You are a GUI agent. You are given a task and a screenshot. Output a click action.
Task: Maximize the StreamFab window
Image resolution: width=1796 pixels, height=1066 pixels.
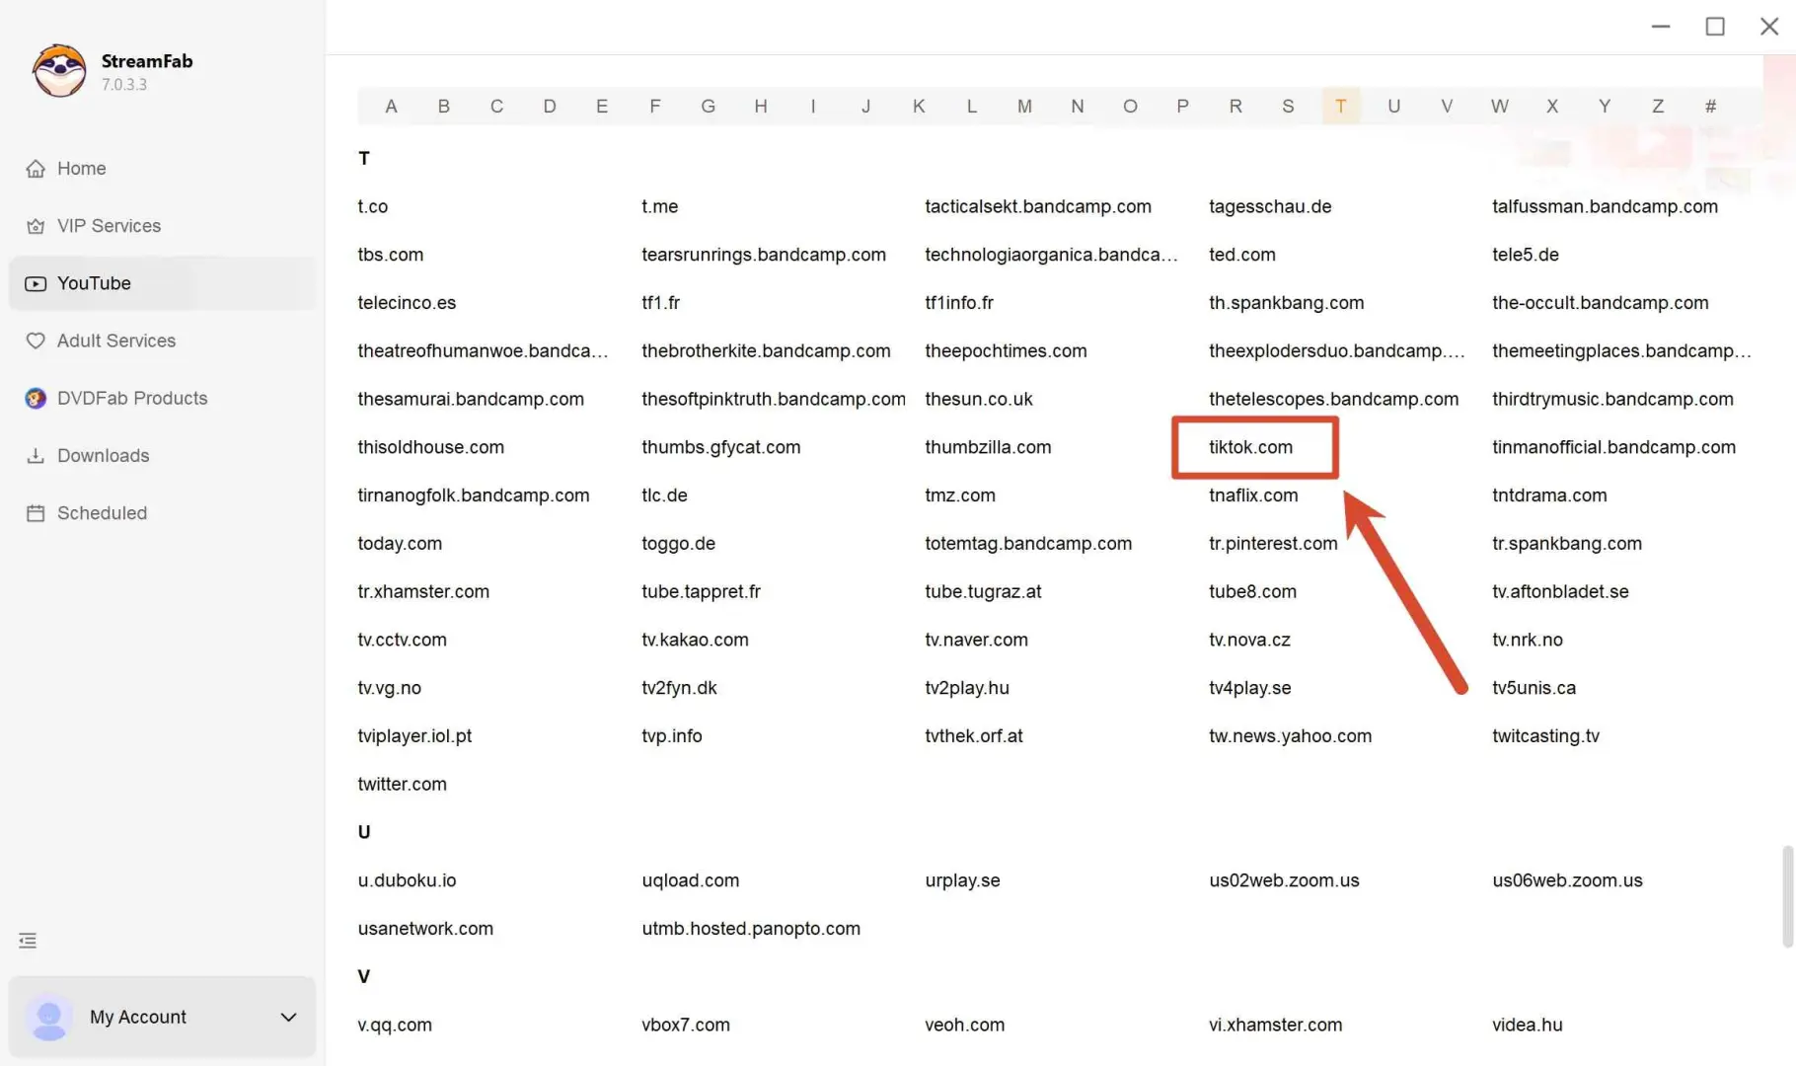[x=1715, y=27]
